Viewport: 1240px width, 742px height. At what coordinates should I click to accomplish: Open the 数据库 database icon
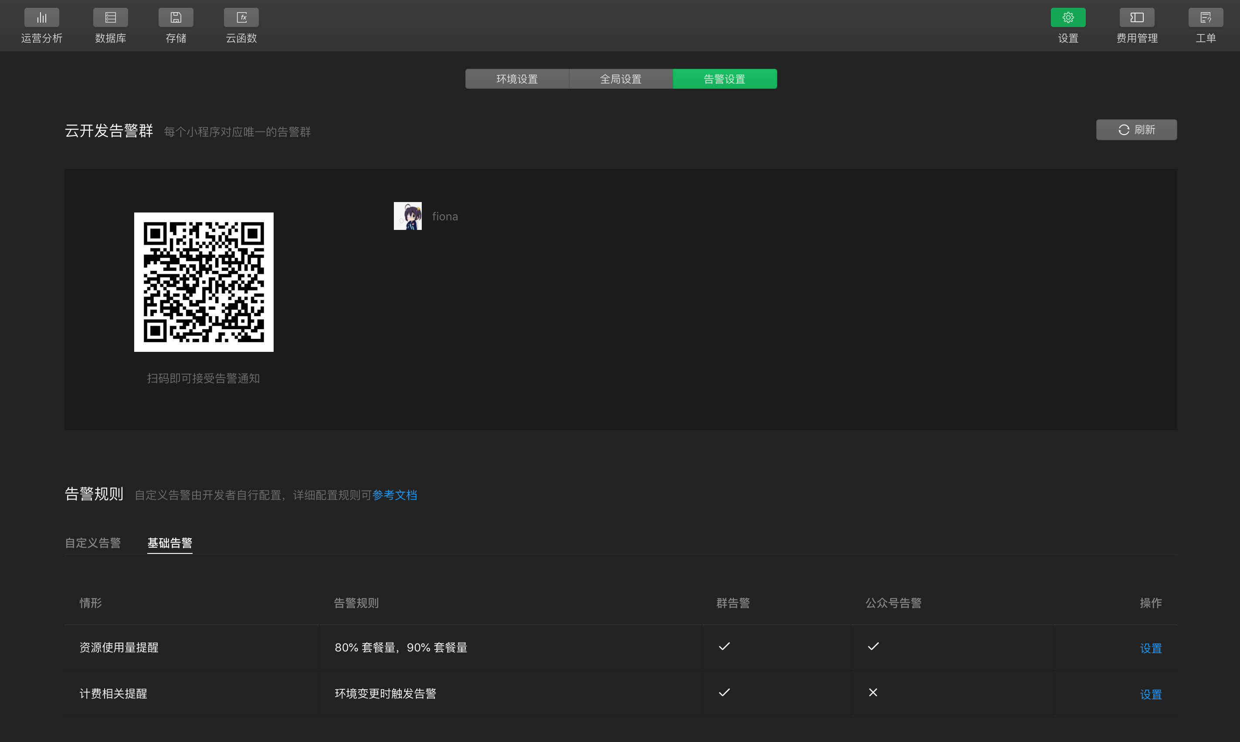pyautogui.click(x=111, y=18)
